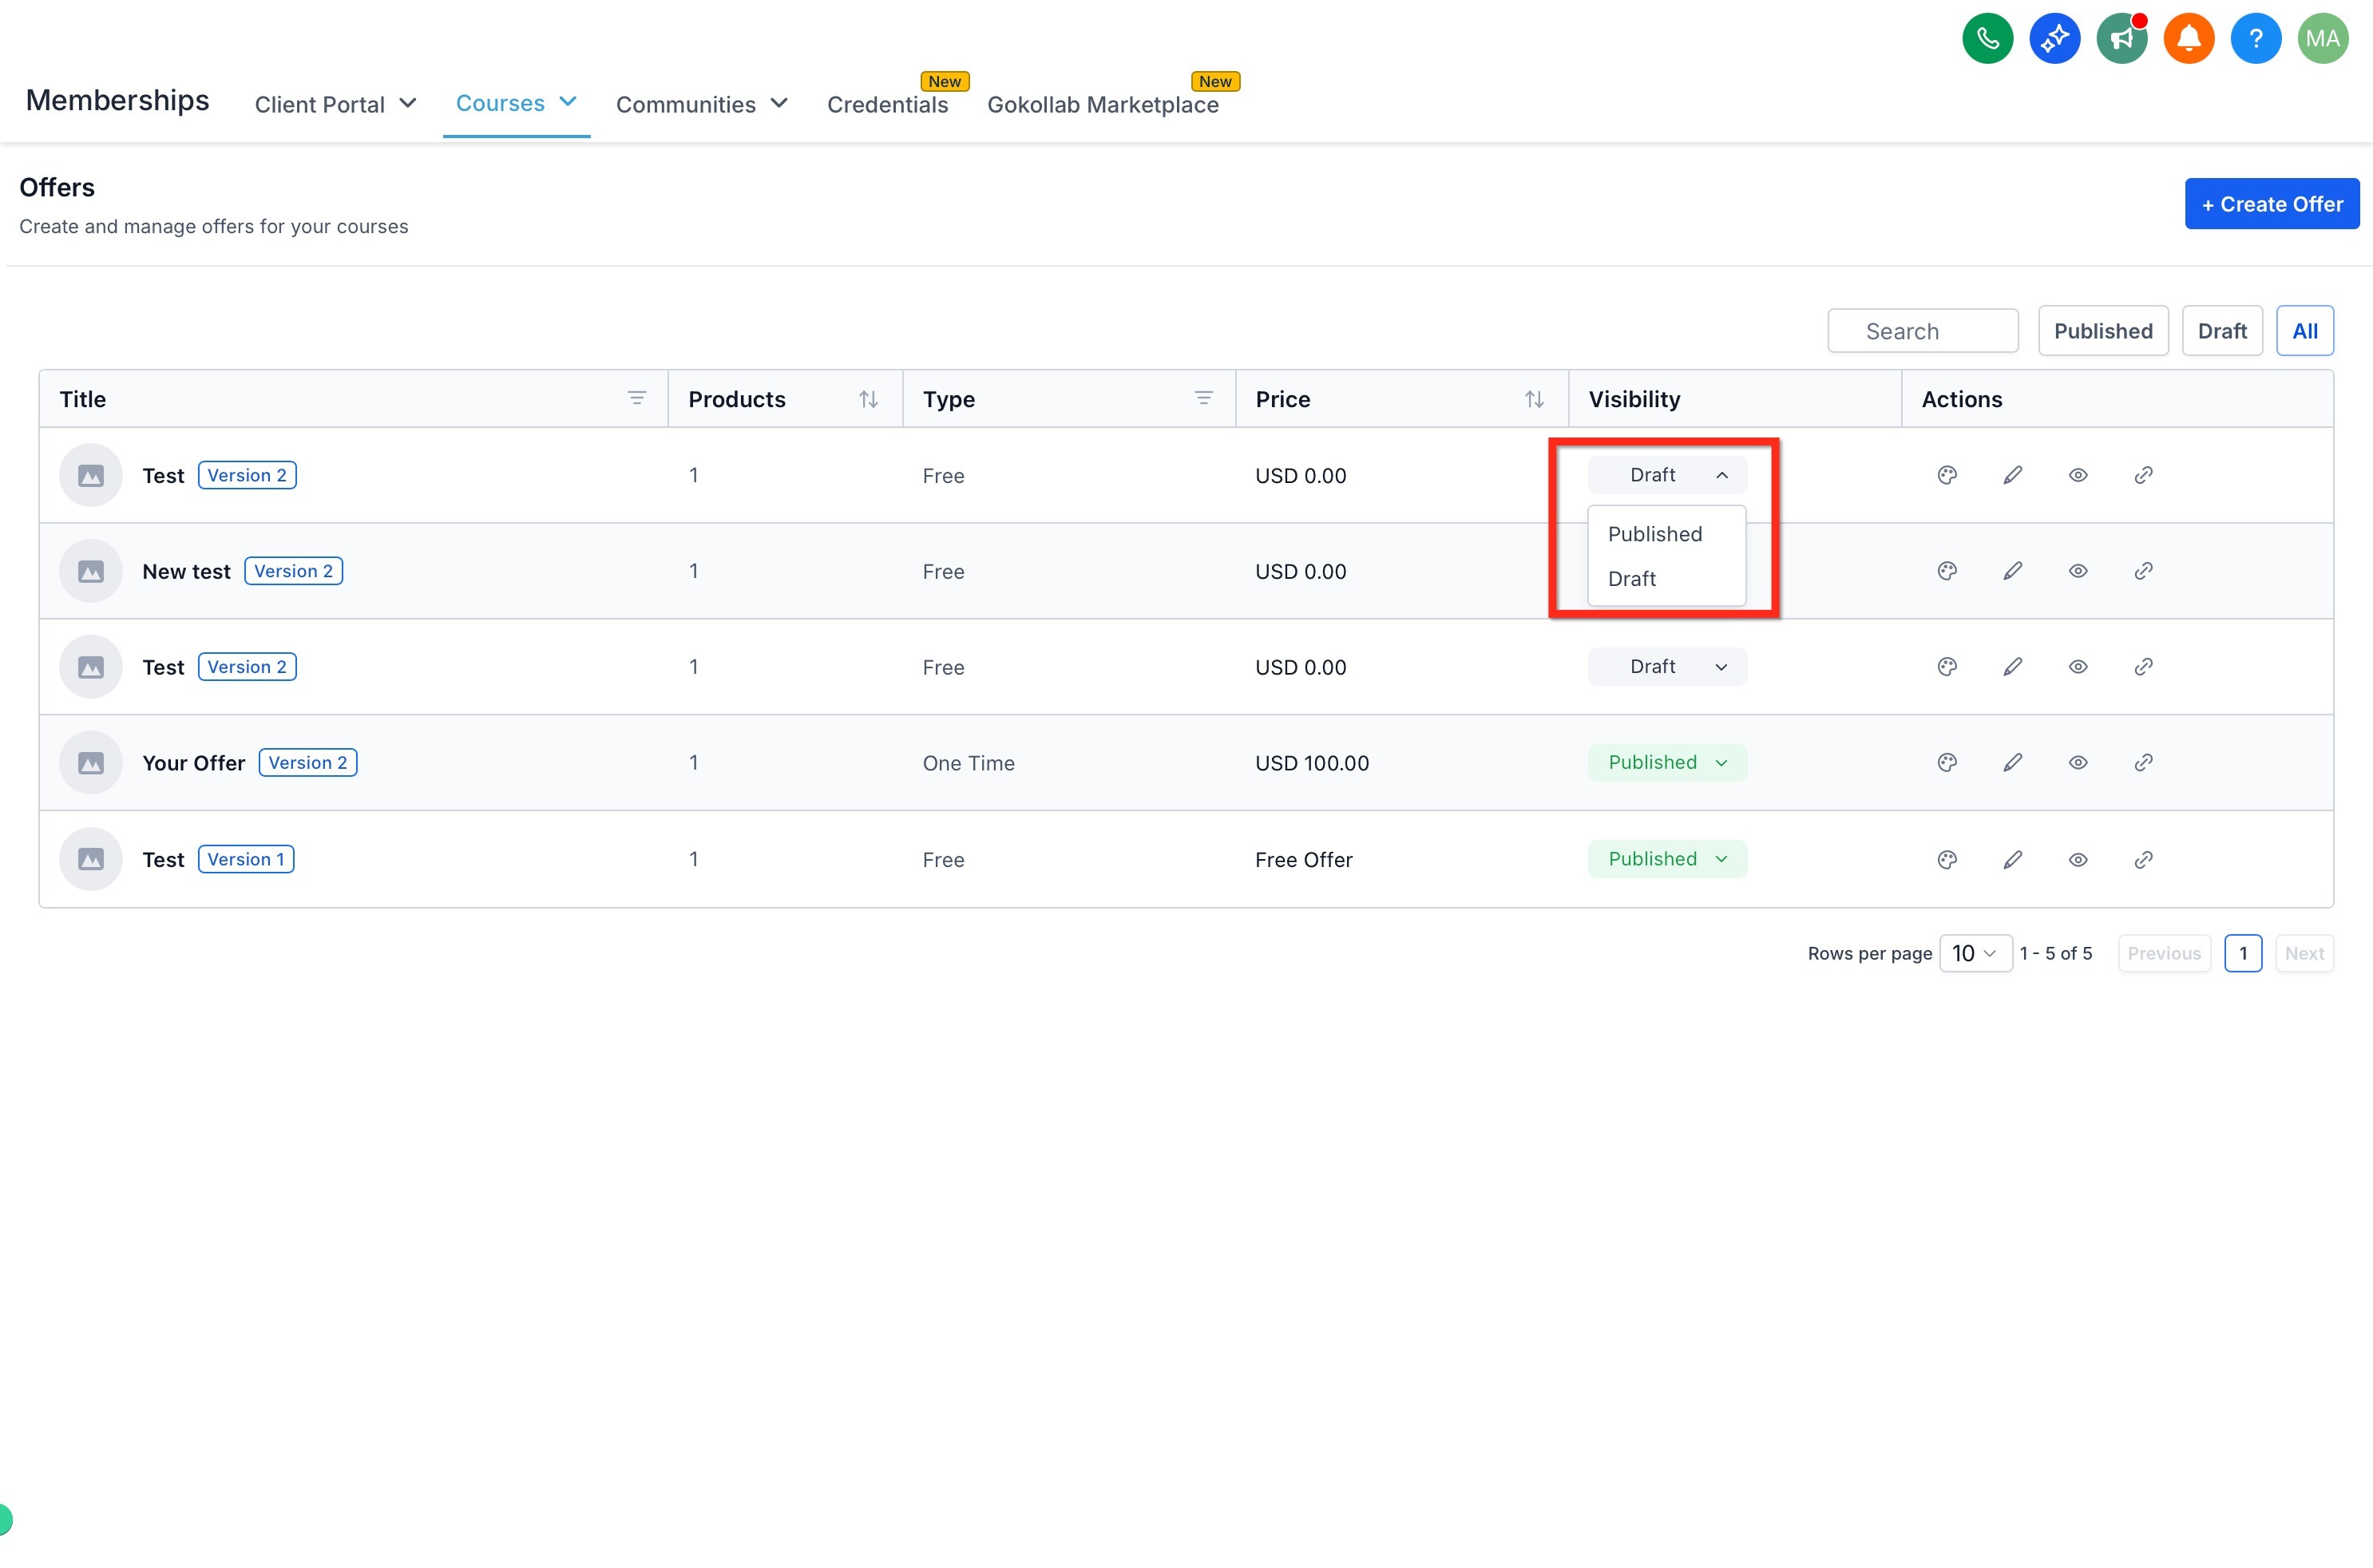This screenshot has width=2373, height=1568.
Task: Copy link for the Free Offer row
Action: [2143, 859]
